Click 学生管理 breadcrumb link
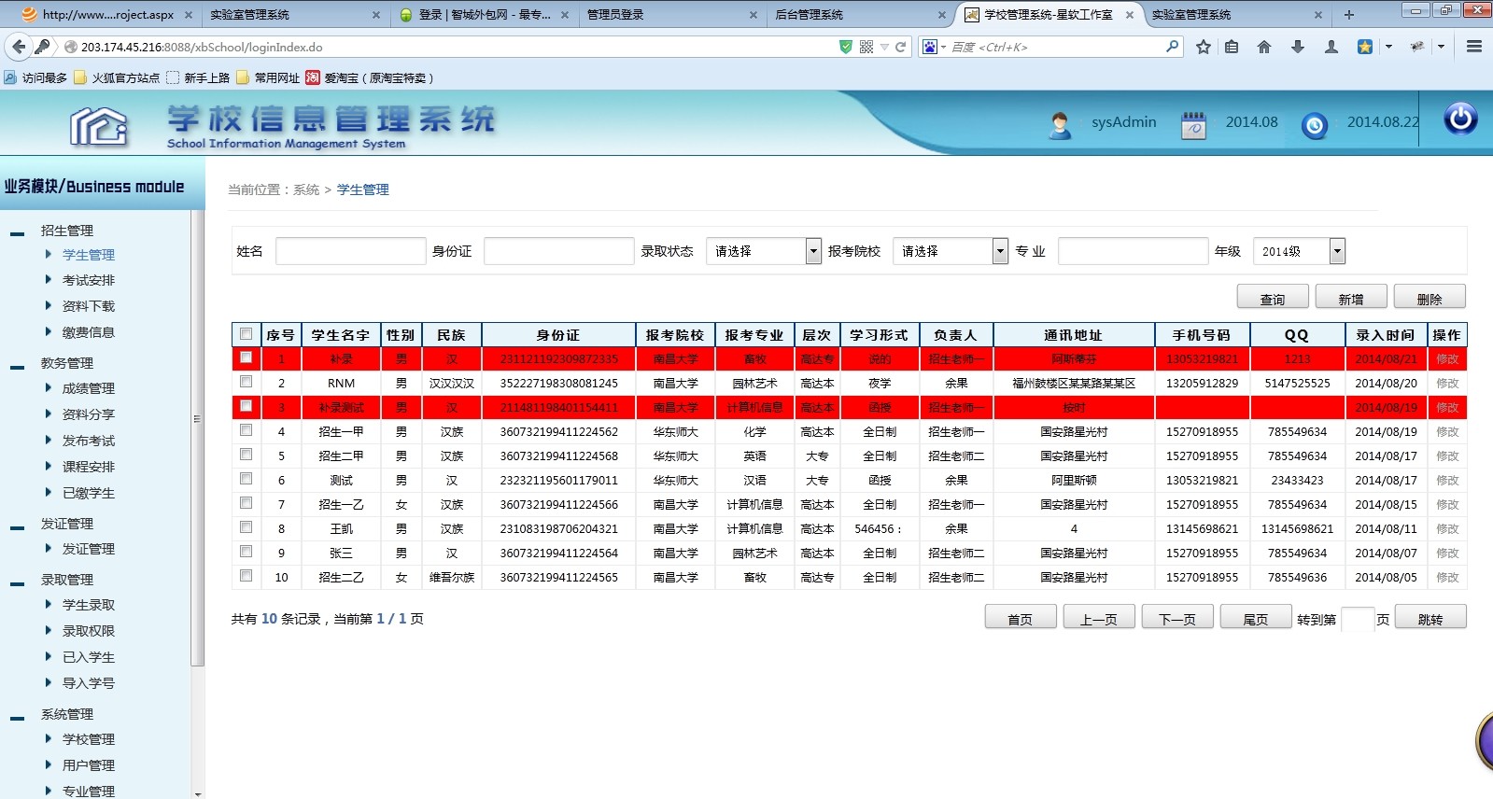Viewport: 1493px width, 799px height. tap(362, 189)
